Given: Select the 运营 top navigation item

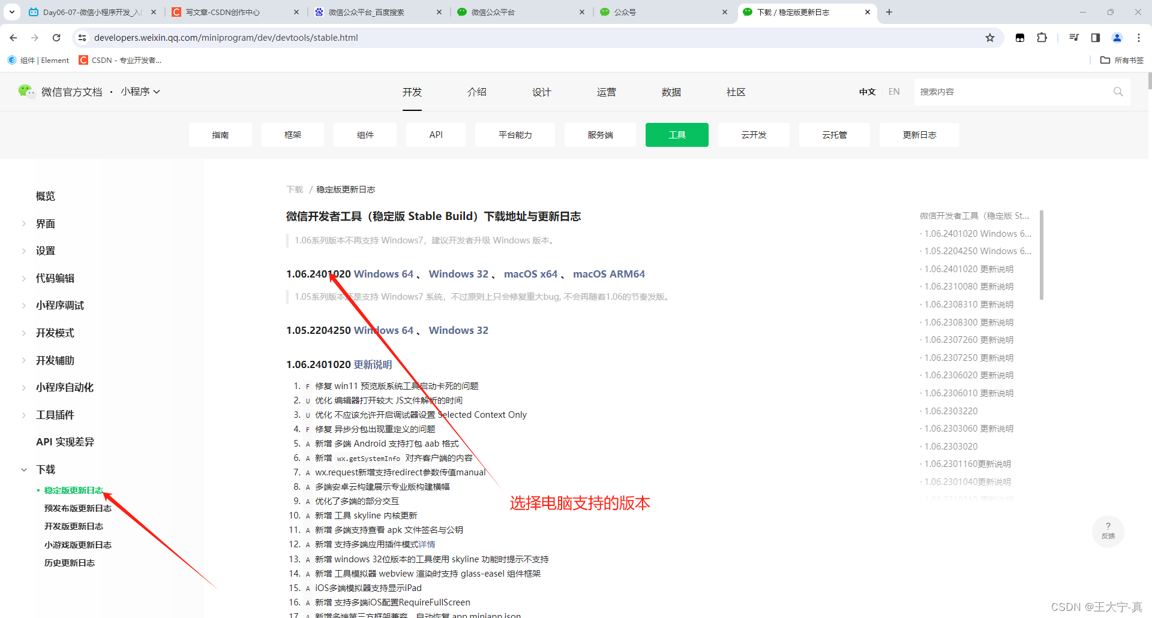Looking at the screenshot, I should pyautogui.click(x=607, y=92).
